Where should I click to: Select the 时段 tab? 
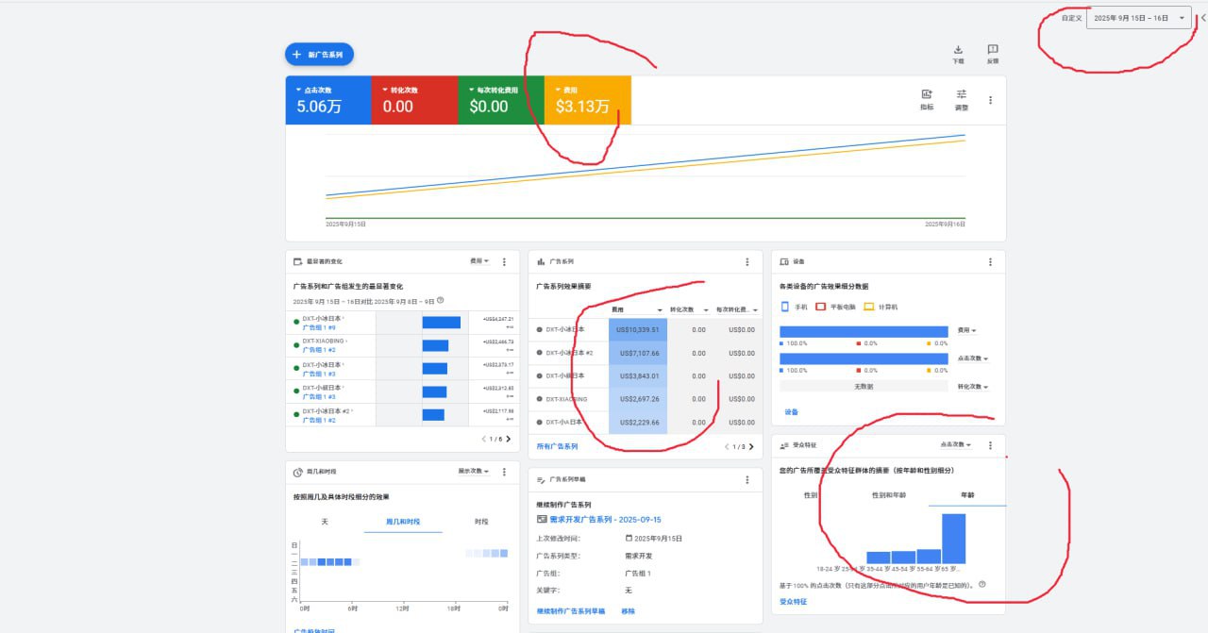[481, 522]
